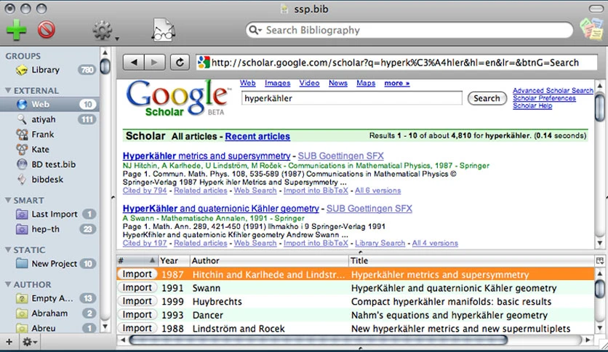Add a new publication with green plus icon
Image resolution: width=608 pixels, height=352 pixels.
pyautogui.click(x=16, y=30)
